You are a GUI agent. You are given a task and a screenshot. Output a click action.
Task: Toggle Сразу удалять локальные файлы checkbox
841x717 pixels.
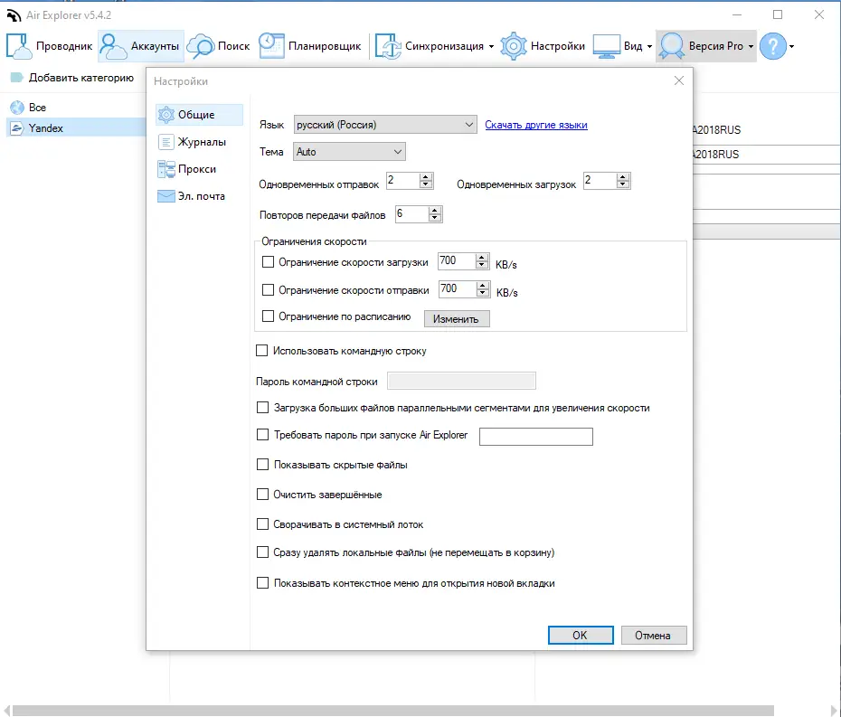point(262,552)
